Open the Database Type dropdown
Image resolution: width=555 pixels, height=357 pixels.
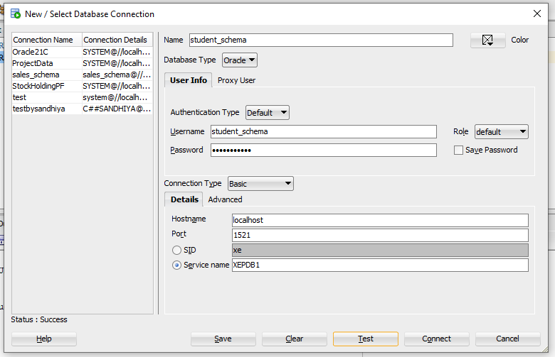(239, 60)
